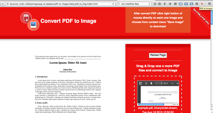
Task: Toggle sidebar in the embedded PDF viewer
Action: 141,83
